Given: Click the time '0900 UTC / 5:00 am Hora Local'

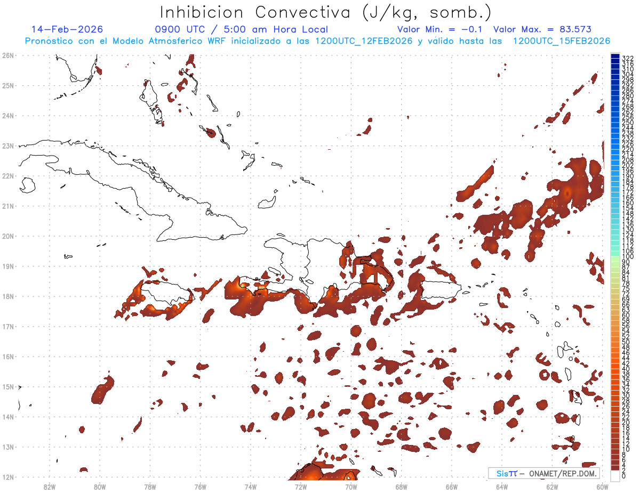Looking at the screenshot, I should click(242, 29).
